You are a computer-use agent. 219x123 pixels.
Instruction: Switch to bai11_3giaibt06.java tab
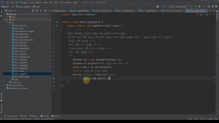80,11
